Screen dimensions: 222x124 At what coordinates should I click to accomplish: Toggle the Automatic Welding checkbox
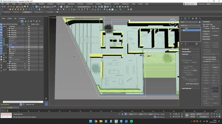tap(204, 59)
